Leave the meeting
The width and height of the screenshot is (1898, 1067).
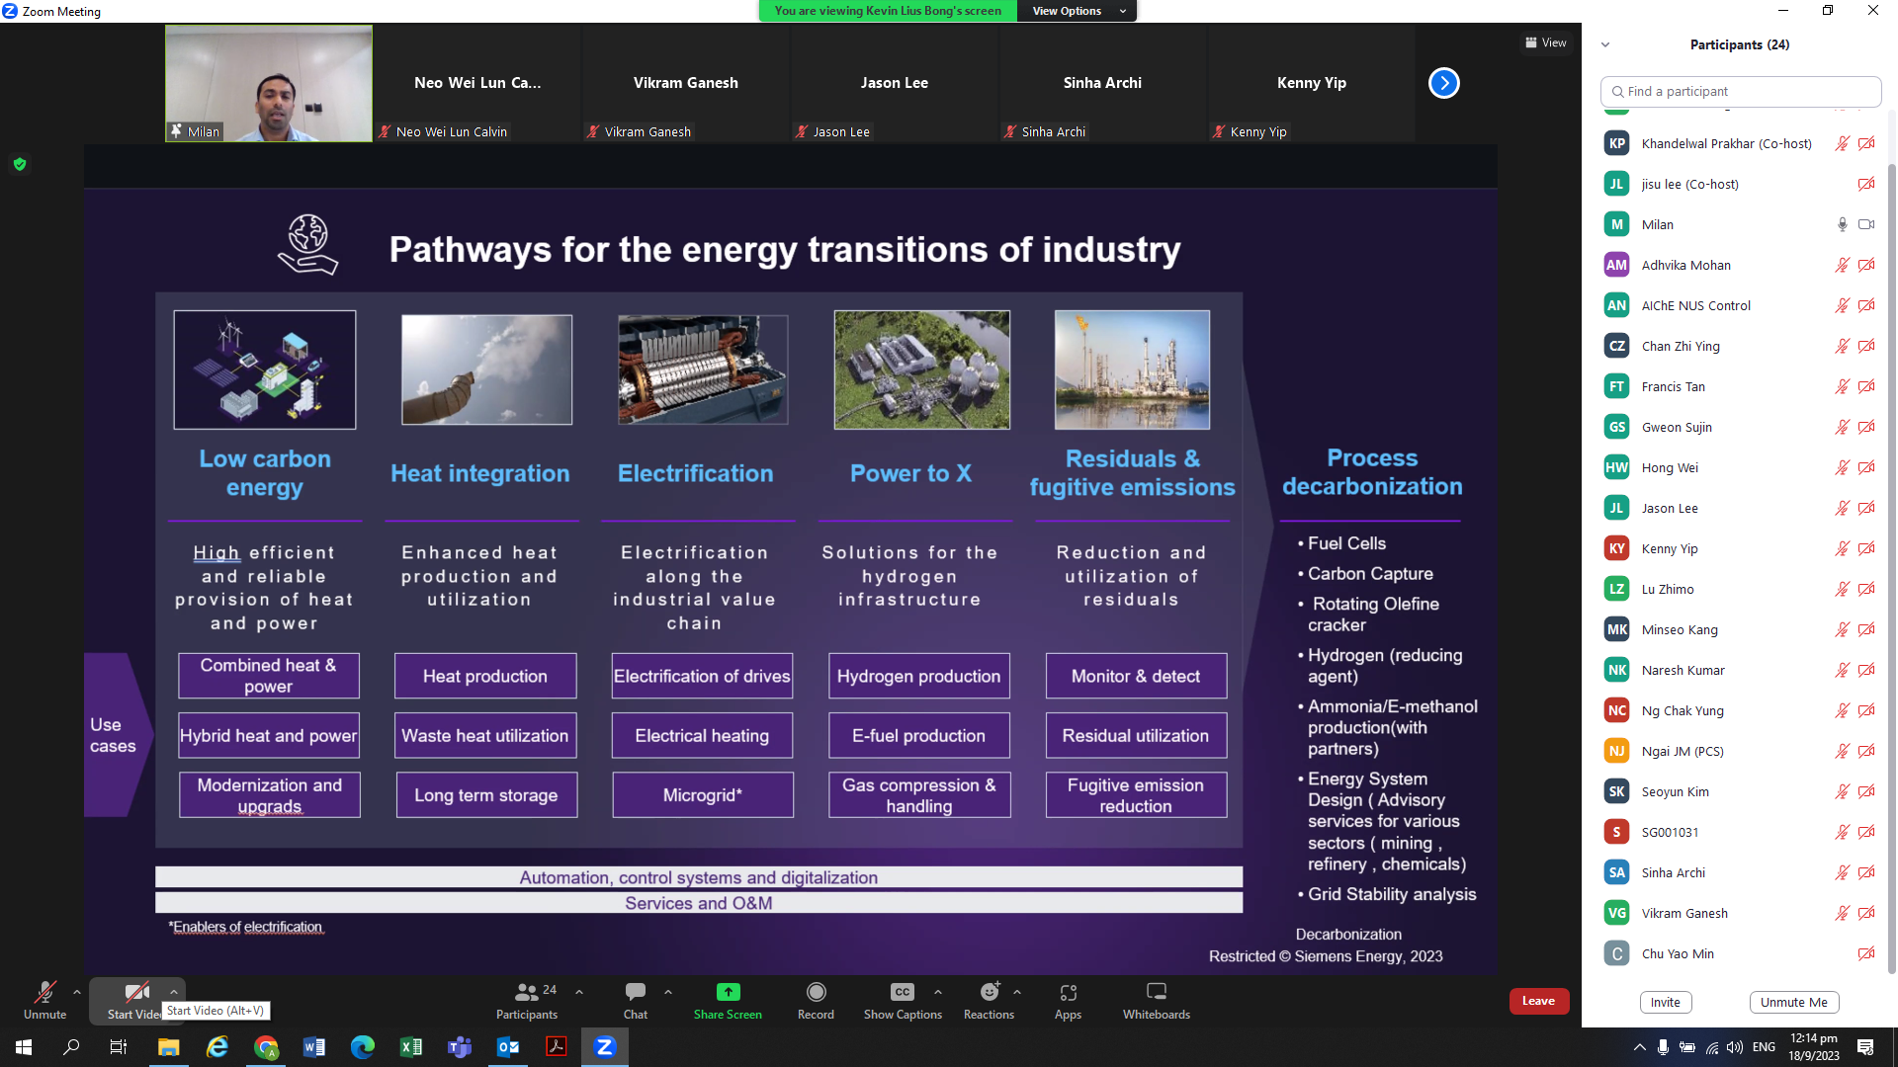pyautogui.click(x=1538, y=1001)
